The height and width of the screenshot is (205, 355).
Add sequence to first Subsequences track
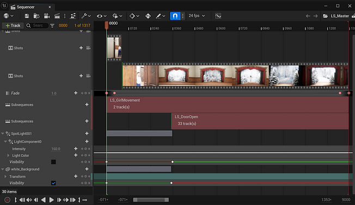(x=87, y=105)
